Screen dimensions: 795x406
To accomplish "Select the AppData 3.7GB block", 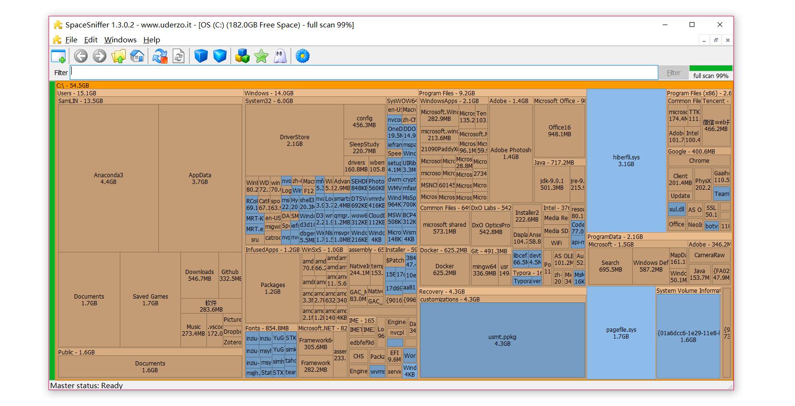I will pyautogui.click(x=200, y=178).
